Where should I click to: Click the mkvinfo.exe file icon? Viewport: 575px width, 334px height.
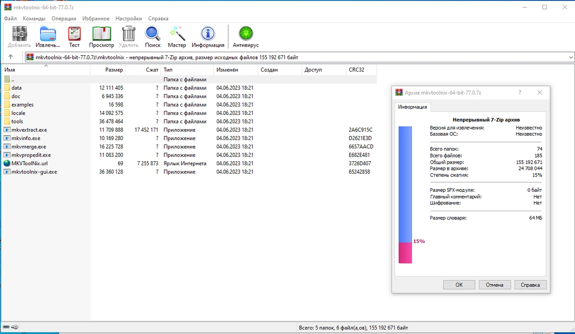point(7,138)
